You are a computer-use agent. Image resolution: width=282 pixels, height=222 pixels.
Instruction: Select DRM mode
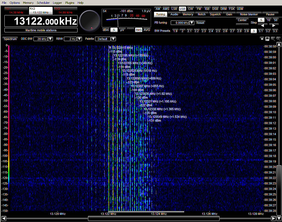pyautogui.click(x=224, y=9)
